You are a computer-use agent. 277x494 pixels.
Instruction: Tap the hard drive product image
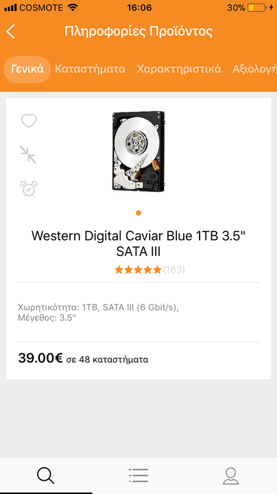coord(138,152)
